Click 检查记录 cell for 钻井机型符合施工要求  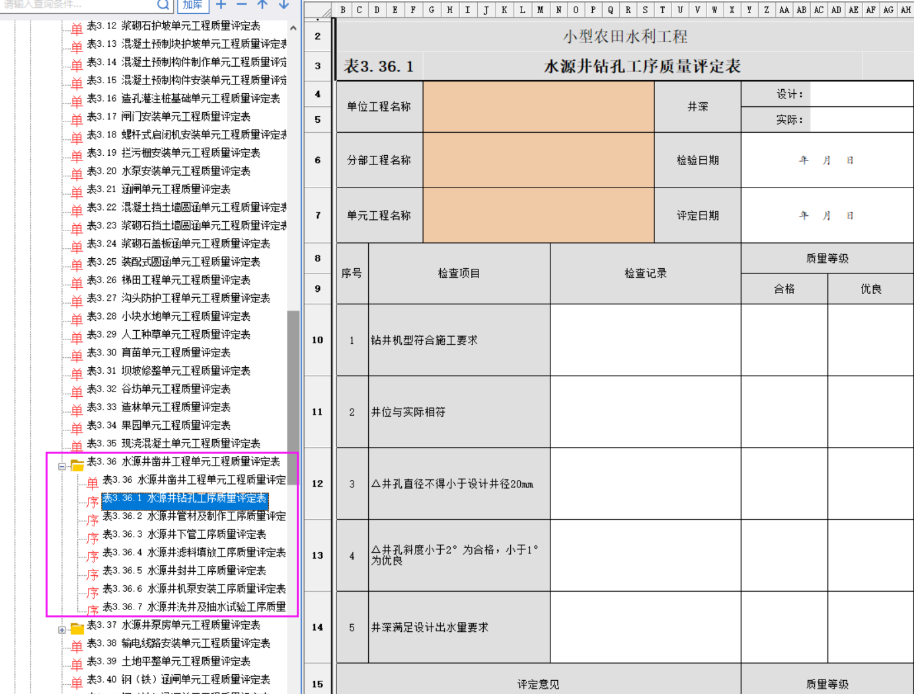646,340
